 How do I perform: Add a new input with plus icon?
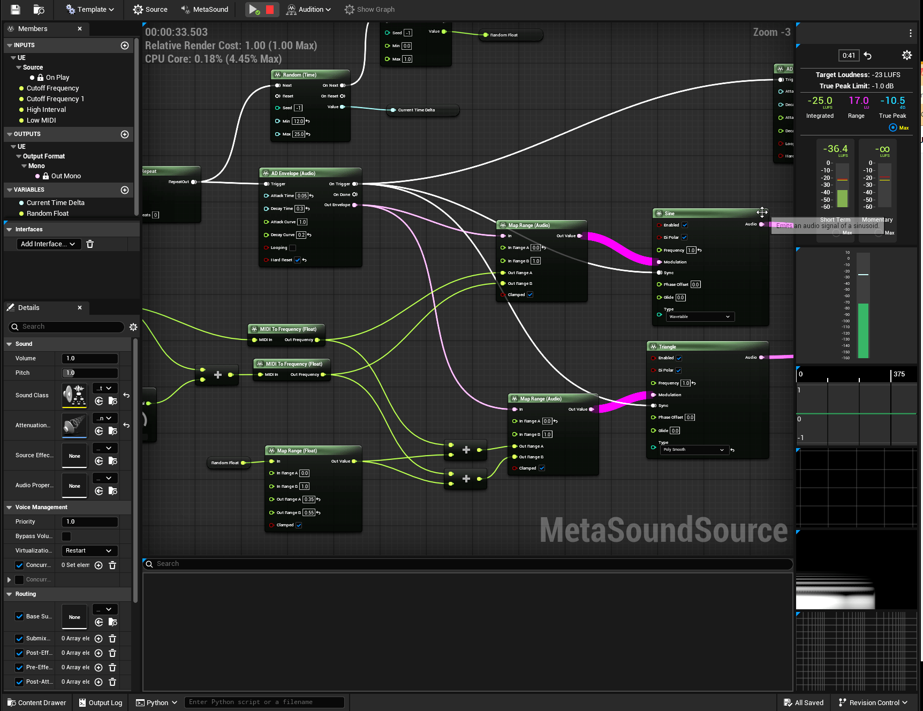(x=125, y=46)
